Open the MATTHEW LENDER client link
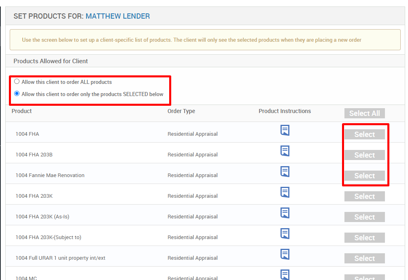 point(118,16)
